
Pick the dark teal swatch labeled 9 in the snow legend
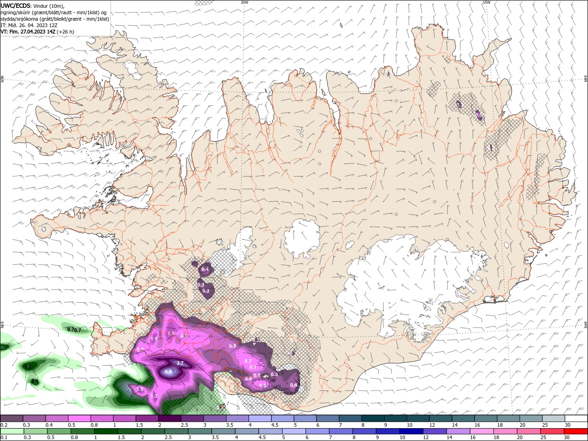coord(396,418)
